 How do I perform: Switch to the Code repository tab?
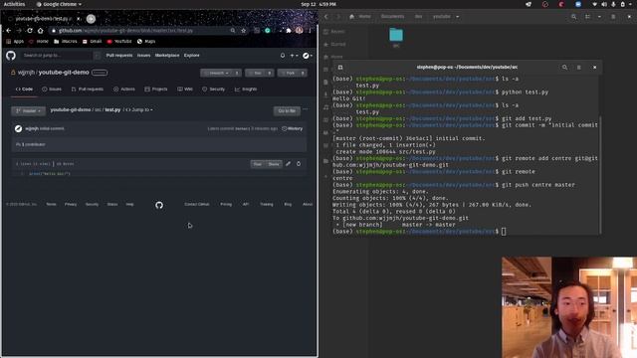[24, 89]
